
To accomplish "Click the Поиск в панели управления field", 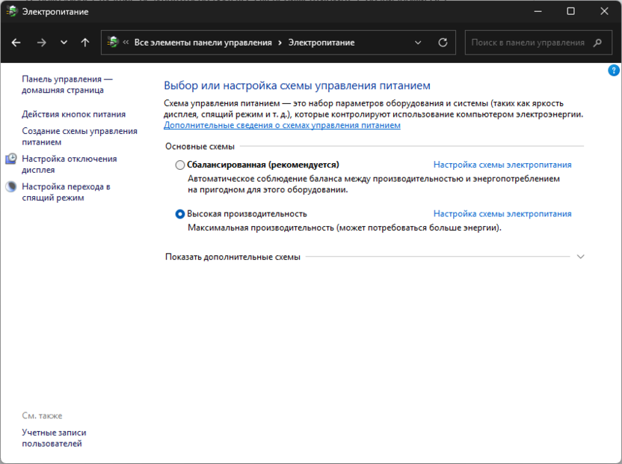I will click(527, 43).
